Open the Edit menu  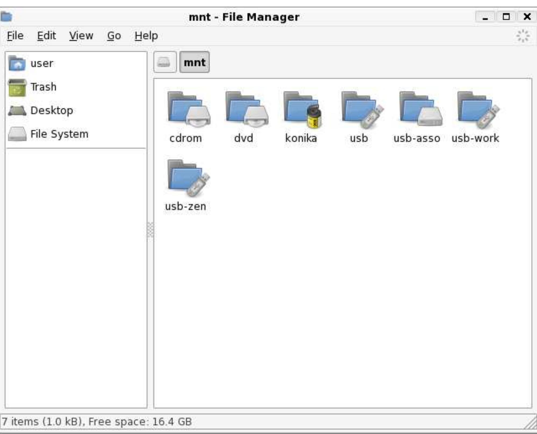(x=46, y=36)
